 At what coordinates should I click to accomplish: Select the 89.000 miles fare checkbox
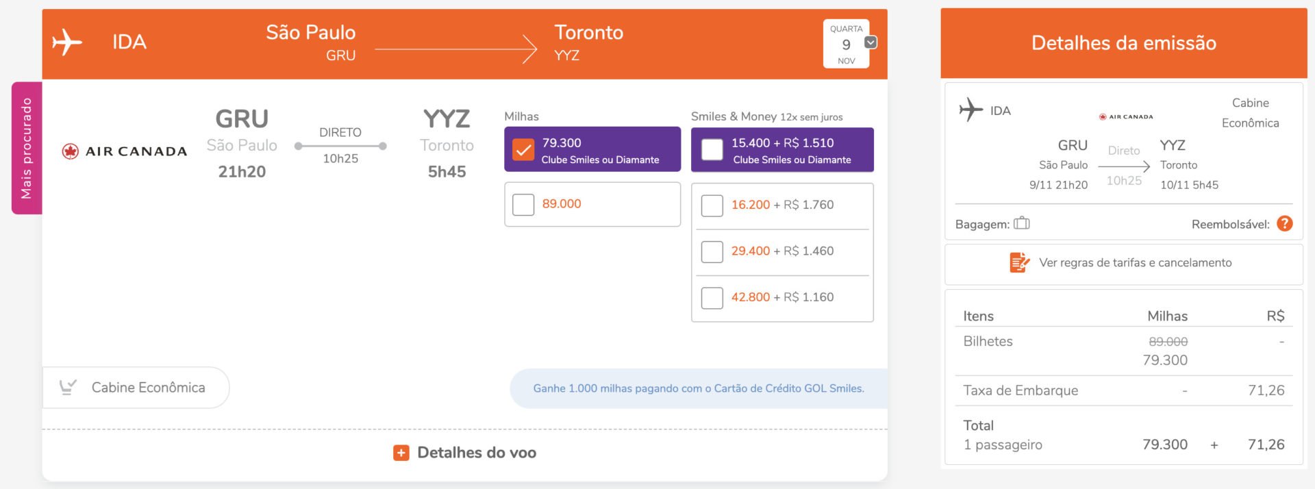pyautogui.click(x=523, y=204)
